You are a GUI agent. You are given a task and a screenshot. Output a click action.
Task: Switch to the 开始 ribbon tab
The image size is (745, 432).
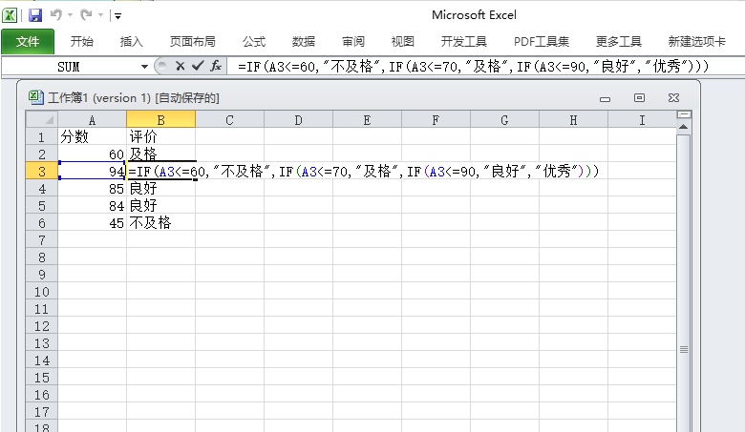pos(82,42)
